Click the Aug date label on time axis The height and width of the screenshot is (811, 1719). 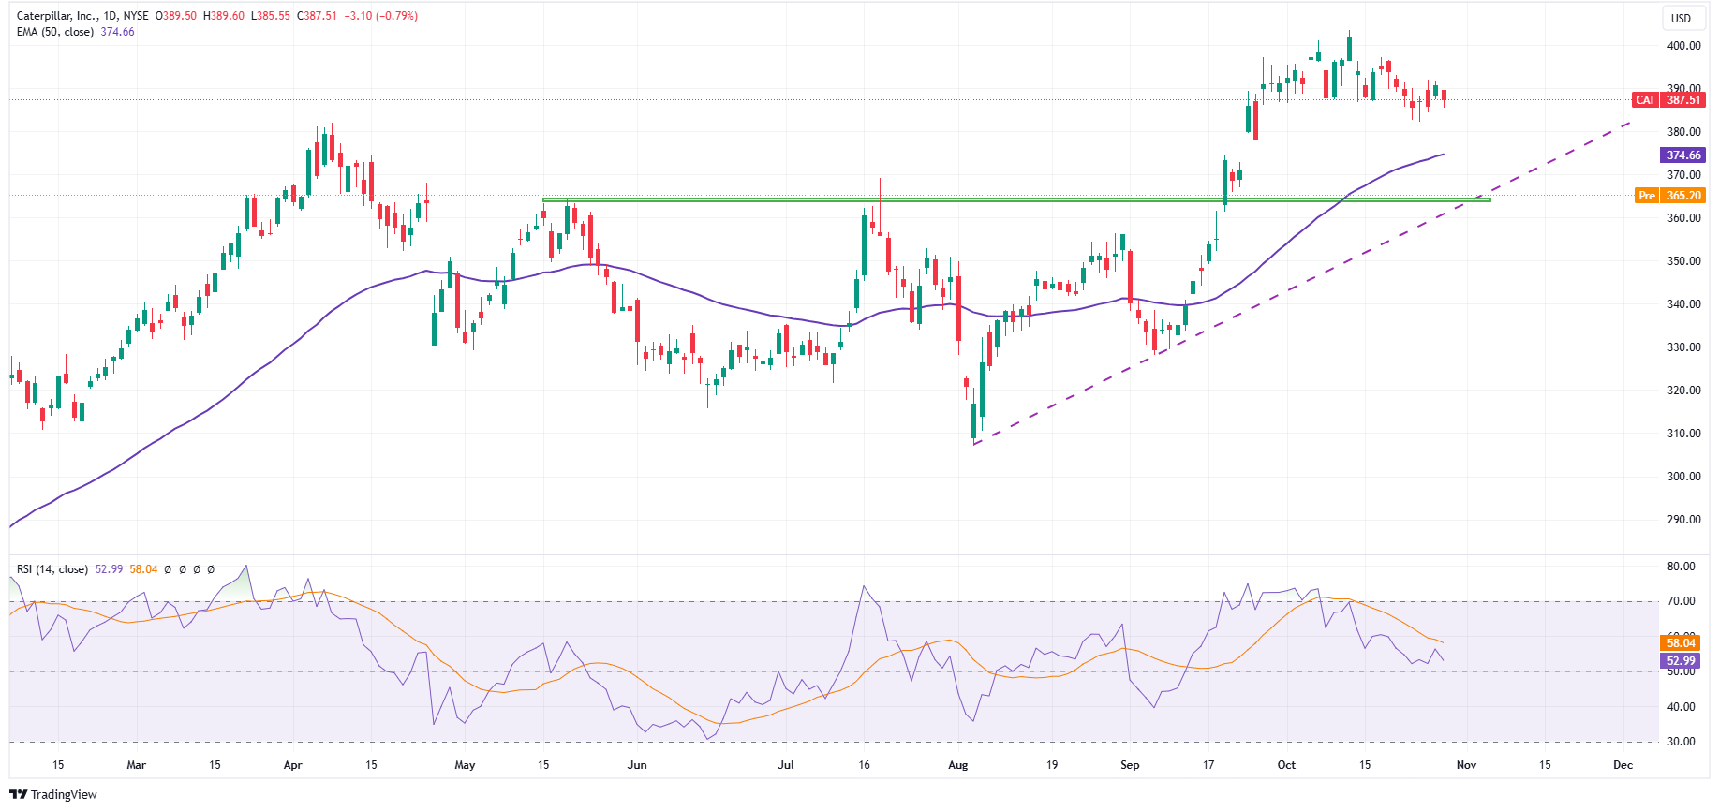point(958,765)
